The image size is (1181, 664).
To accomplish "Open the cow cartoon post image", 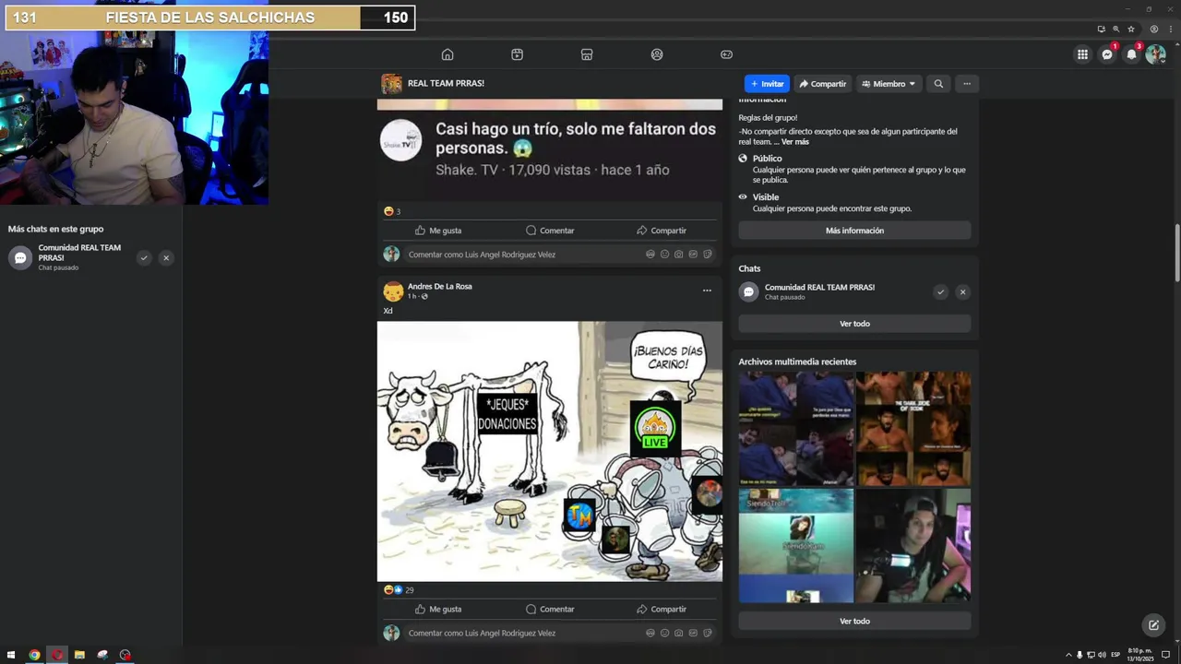I will [550, 451].
